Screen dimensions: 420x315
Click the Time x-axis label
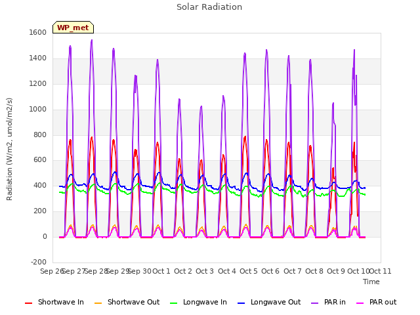pyautogui.click(x=371, y=282)
